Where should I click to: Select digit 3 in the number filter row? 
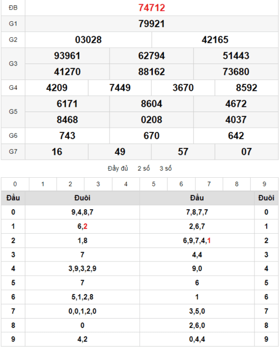pyautogui.click(x=98, y=184)
